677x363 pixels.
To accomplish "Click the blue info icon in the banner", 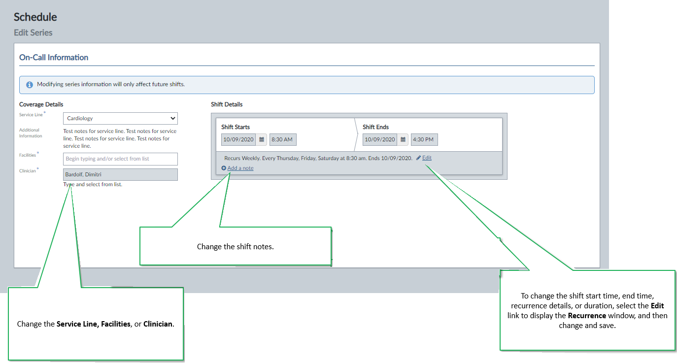I will (30, 85).
